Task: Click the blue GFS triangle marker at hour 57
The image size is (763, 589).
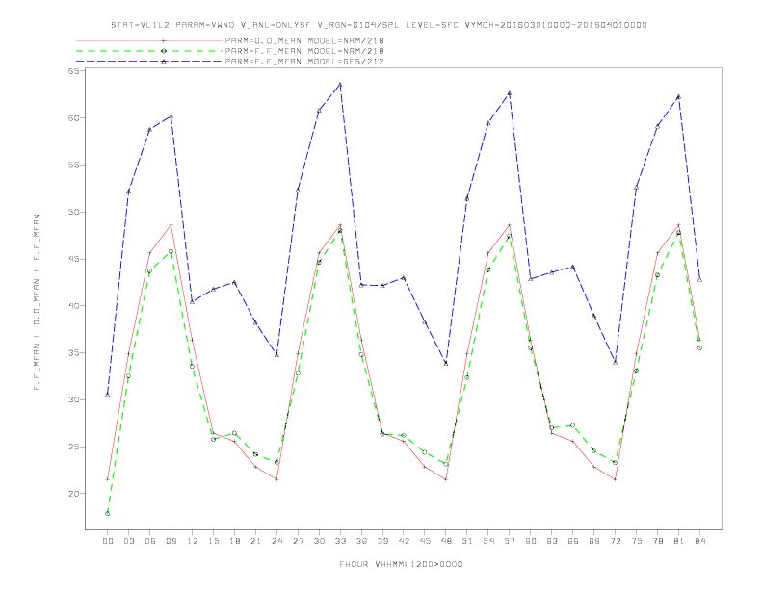Action: pos(510,93)
